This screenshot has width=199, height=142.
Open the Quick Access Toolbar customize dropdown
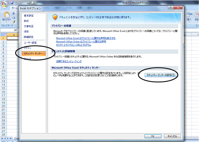click(39, 3)
